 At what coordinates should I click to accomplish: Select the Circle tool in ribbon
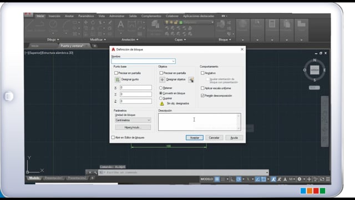point(53,25)
